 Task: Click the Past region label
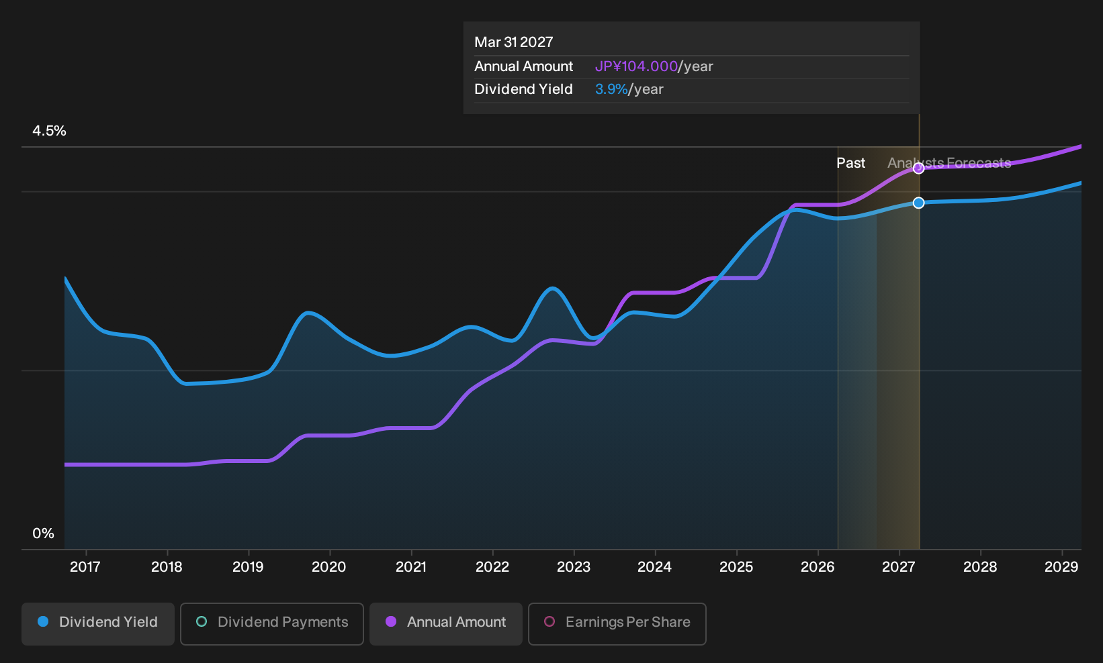(x=850, y=163)
